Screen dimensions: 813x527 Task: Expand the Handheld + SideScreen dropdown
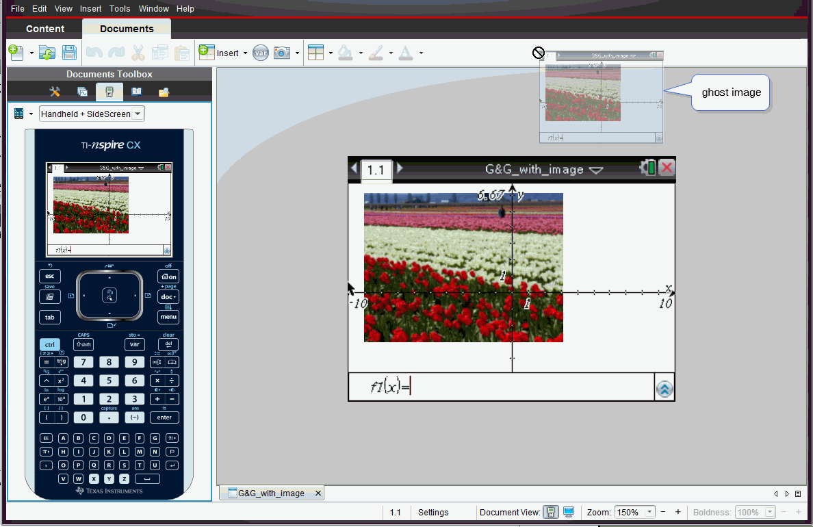[x=138, y=114]
